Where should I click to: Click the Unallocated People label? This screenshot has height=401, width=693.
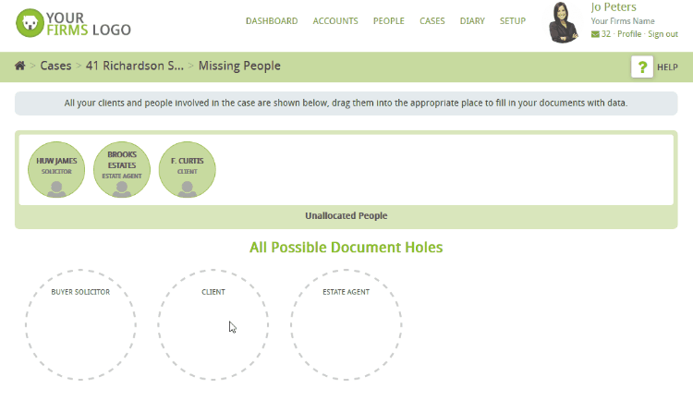pyautogui.click(x=346, y=216)
